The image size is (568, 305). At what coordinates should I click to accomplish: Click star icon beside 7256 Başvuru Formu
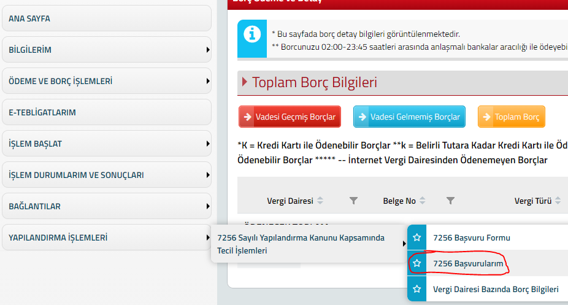(x=417, y=237)
